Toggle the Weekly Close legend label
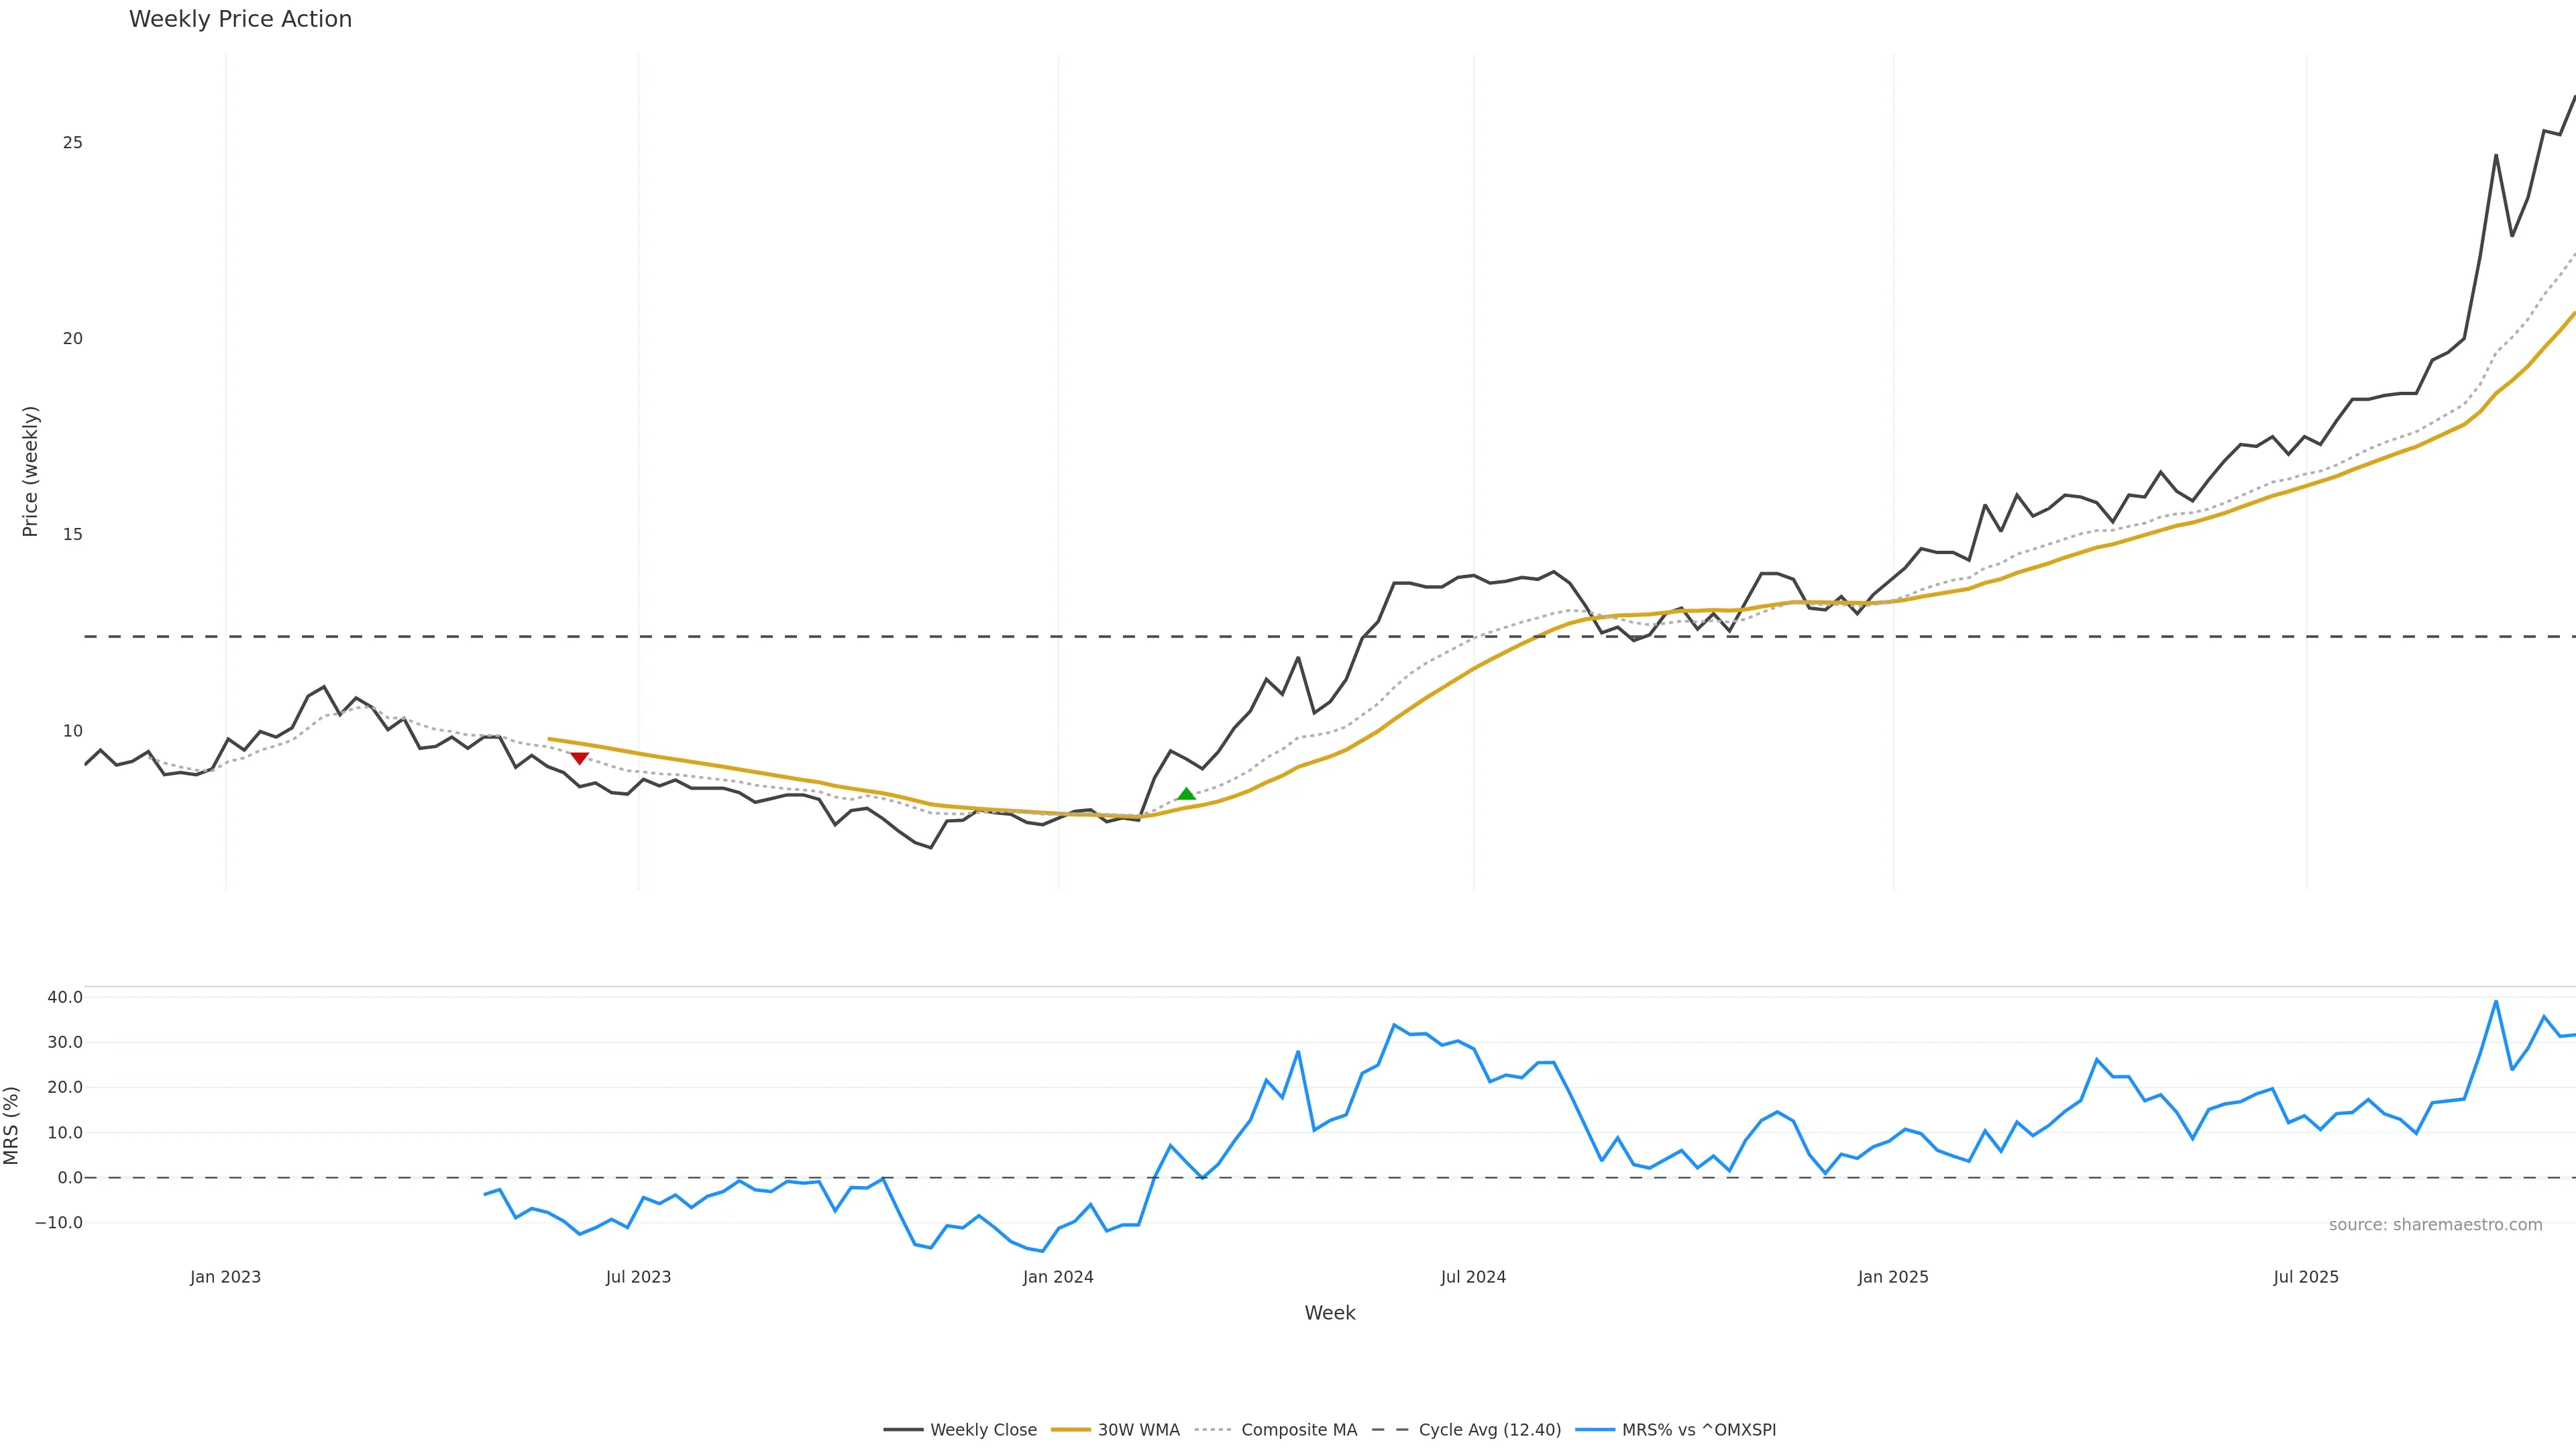The image size is (2576, 1449). pos(983,1430)
